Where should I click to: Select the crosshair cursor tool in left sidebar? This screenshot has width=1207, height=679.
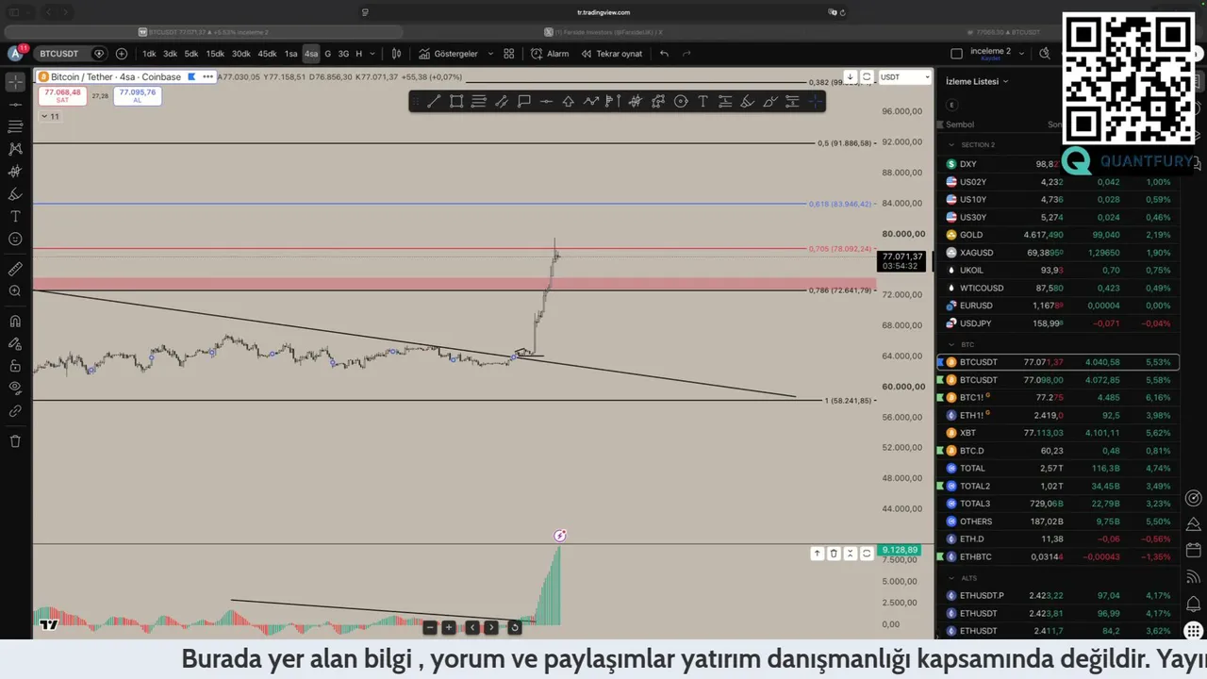click(x=15, y=81)
